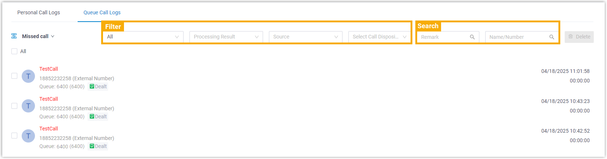
Task: Tick the checkbox for the 10:42:52 TestCall
Action: 14,136
